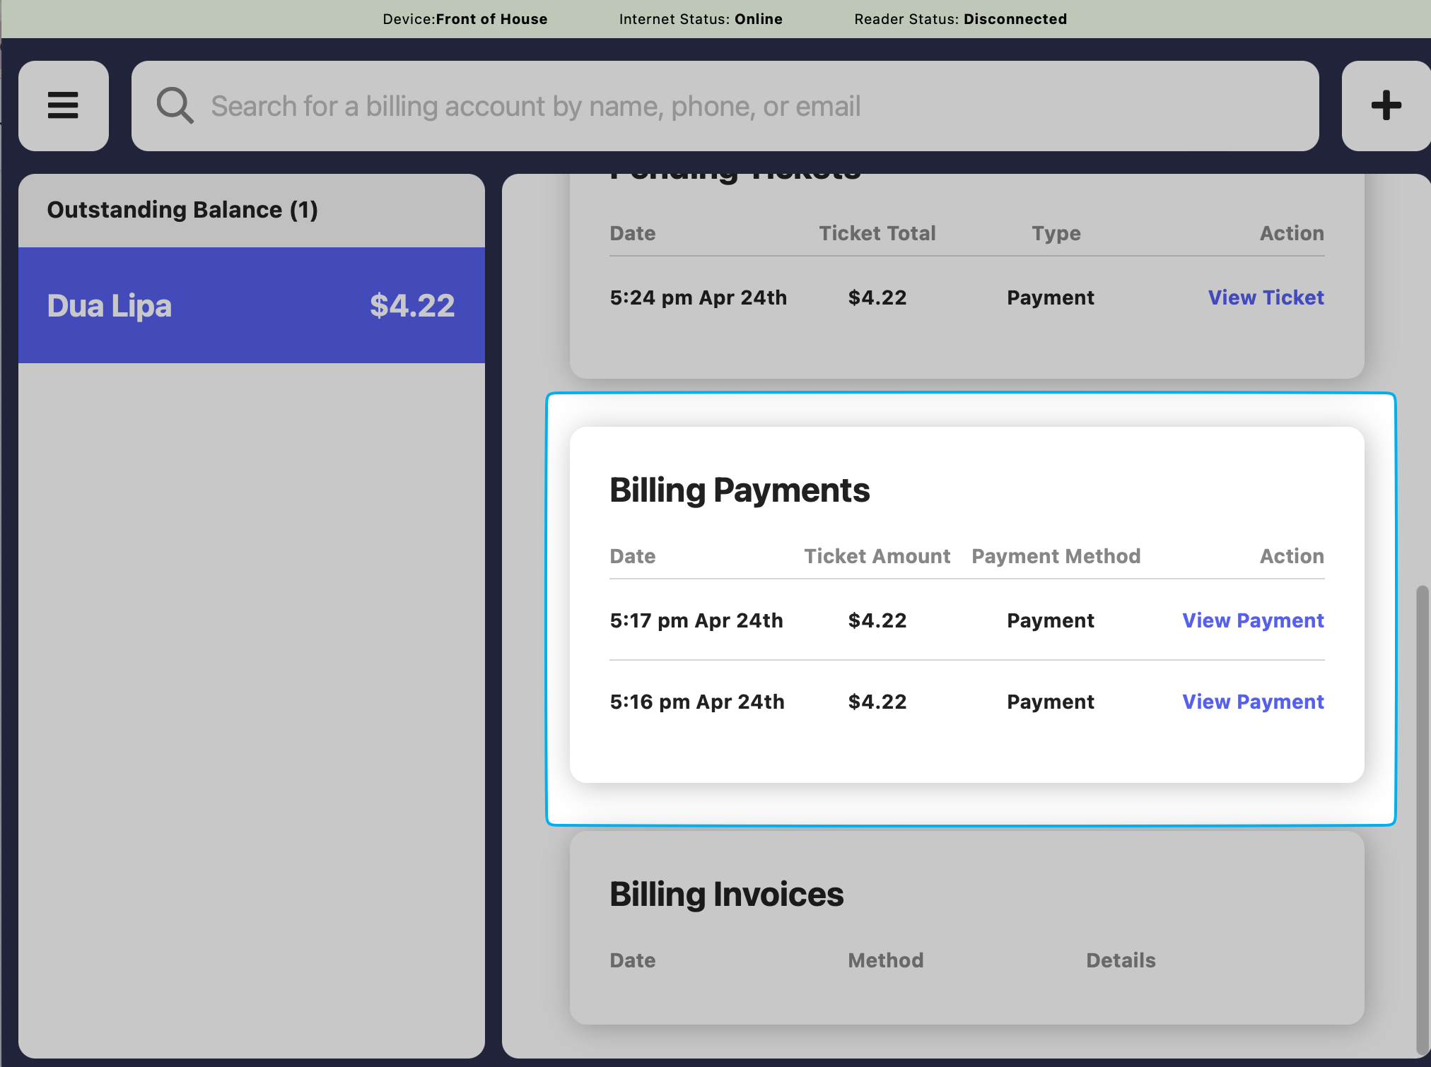Open the hamburger menu
The width and height of the screenshot is (1431, 1067).
tap(63, 106)
